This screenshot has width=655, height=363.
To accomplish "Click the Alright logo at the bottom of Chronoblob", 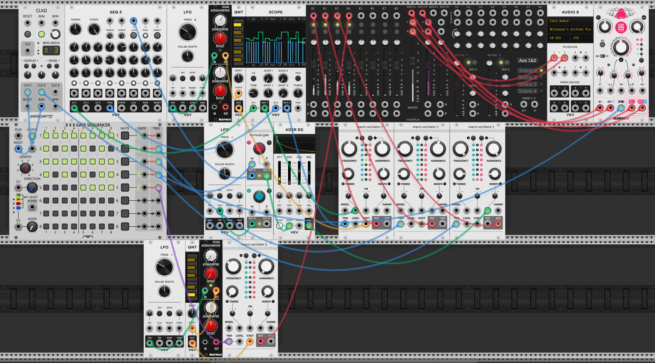I will (621, 118).
